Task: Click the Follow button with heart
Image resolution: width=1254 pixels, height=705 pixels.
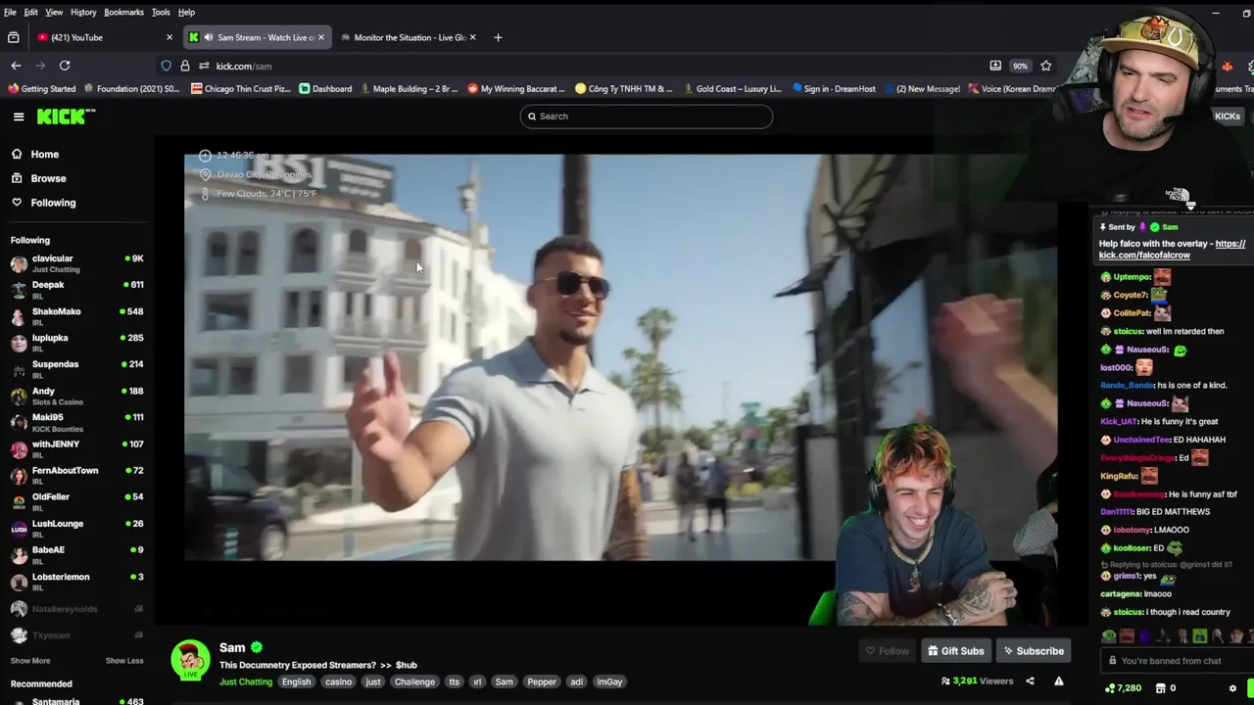Action: point(888,651)
